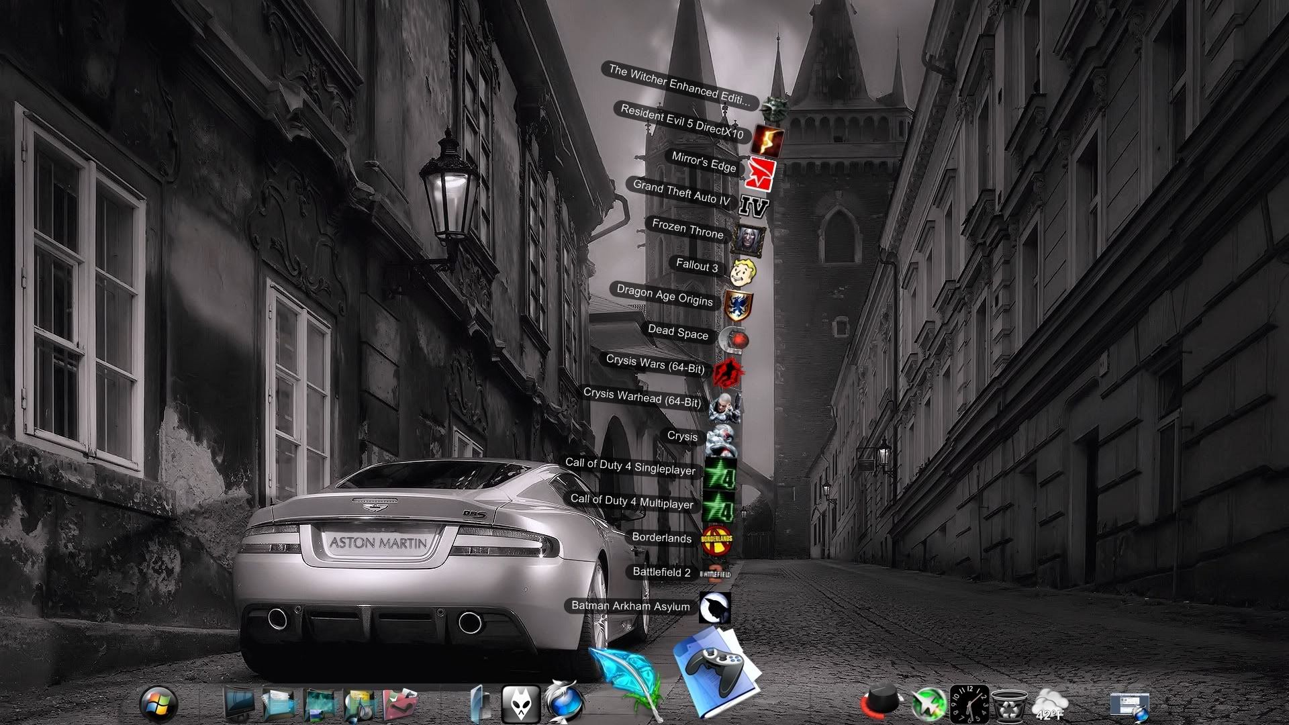The width and height of the screenshot is (1289, 725).
Task: Launch Crysis Wars (64-Bit) icon
Action: pyautogui.click(x=728, y=373)
